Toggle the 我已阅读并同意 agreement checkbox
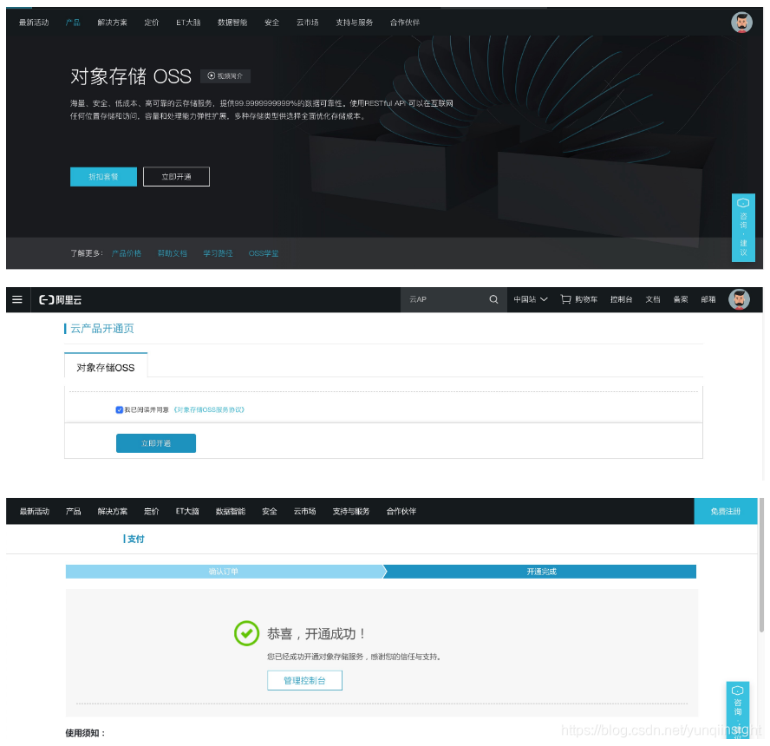The height and width of the screenshot is (746, 770). 120,410
